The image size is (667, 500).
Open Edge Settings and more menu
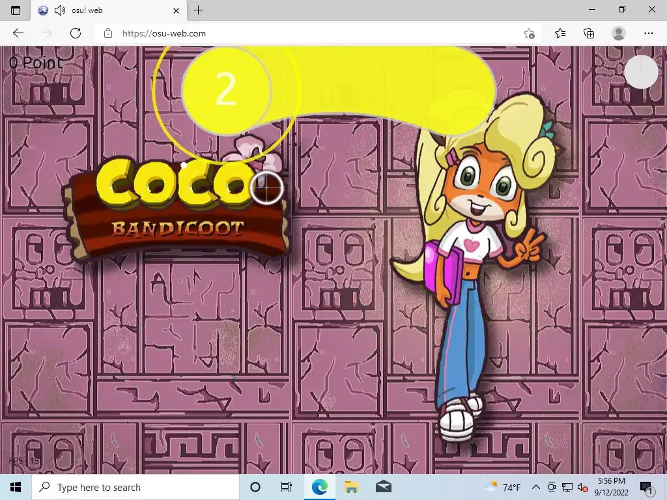click(x=648, y=33)
